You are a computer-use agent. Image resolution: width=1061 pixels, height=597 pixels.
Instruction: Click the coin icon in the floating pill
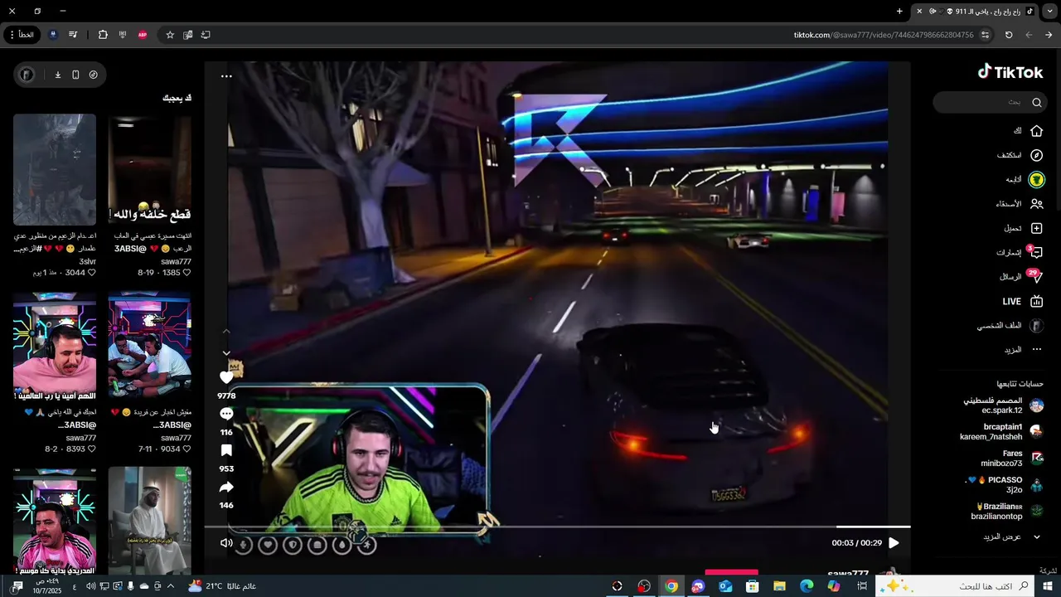click(x=93, y=75)
